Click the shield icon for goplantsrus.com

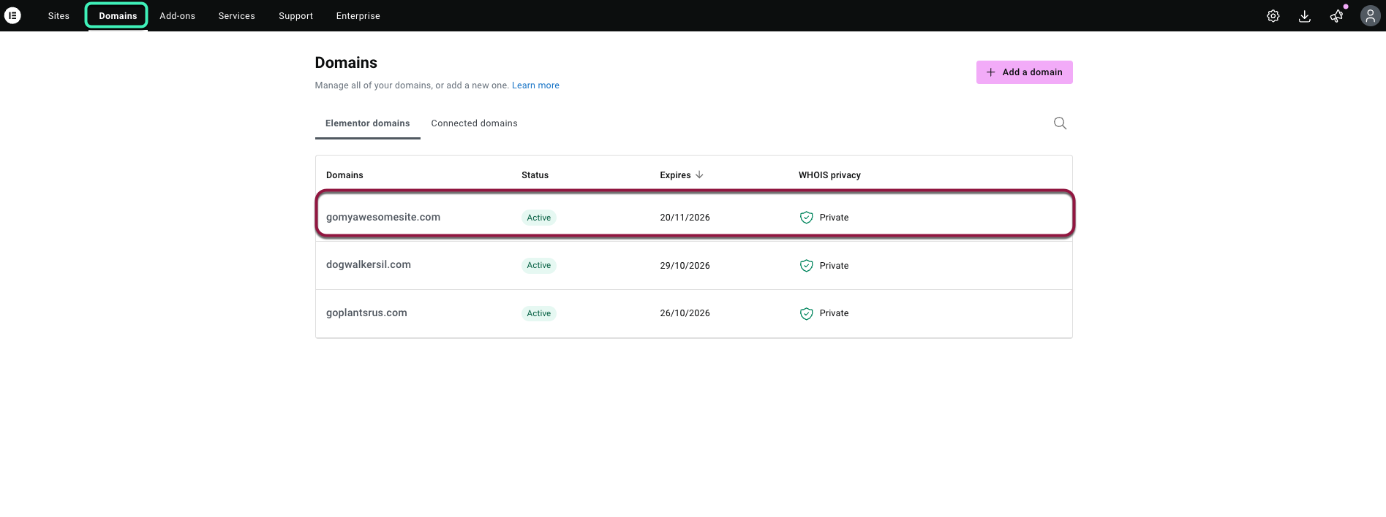pyautogui.click(x=806, y=313)
